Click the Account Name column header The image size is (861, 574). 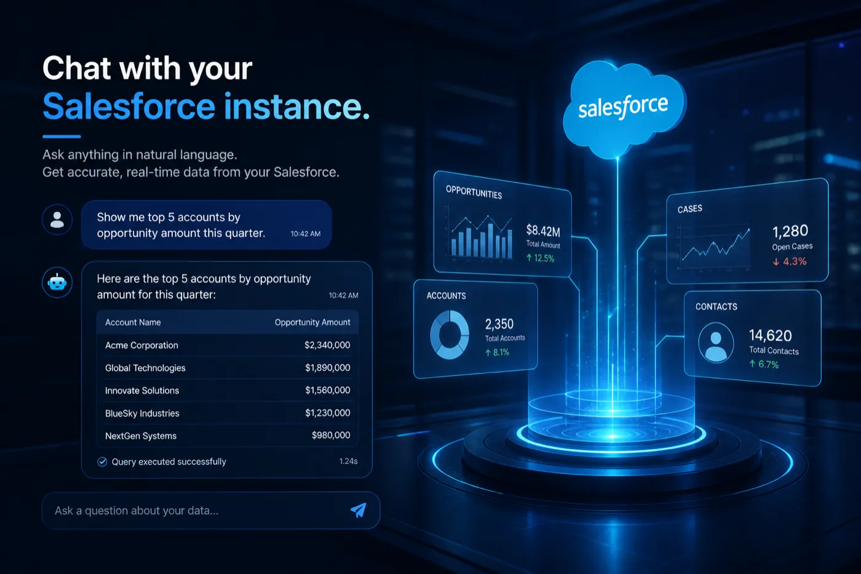click(x=133, y=322)
